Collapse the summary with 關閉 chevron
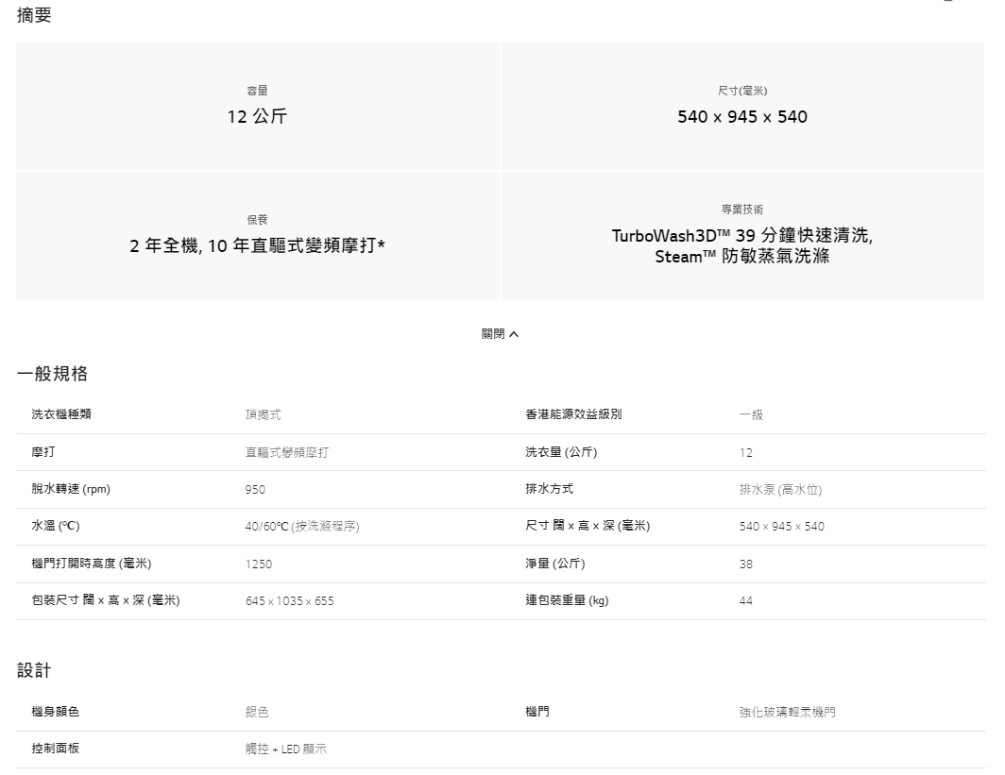 point(500,334)
